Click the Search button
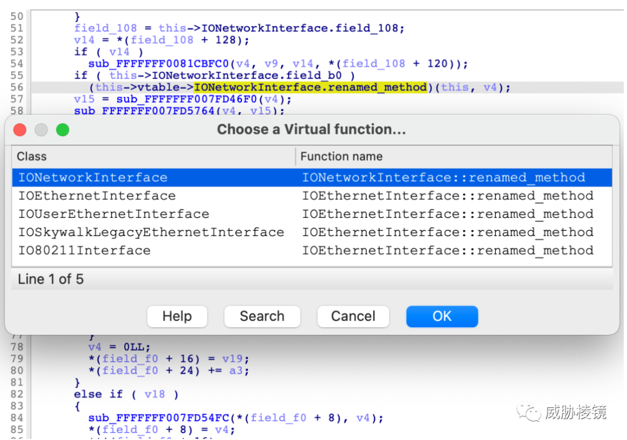The height and width of the screenshot is (440, 627). [262, 316]
